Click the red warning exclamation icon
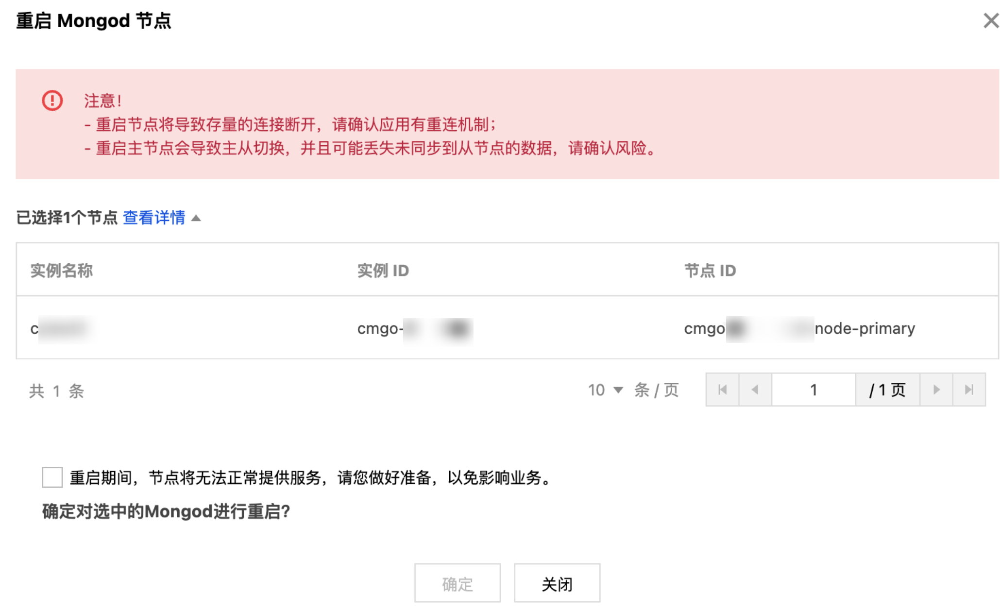 [x=52, y=101]
